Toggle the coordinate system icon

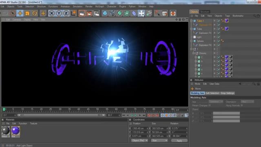point(73,13)
